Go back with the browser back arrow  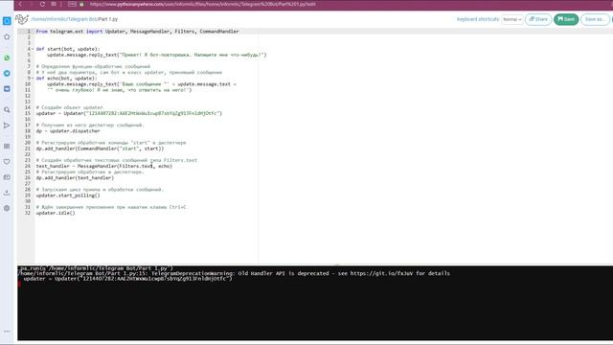[20, 4]
